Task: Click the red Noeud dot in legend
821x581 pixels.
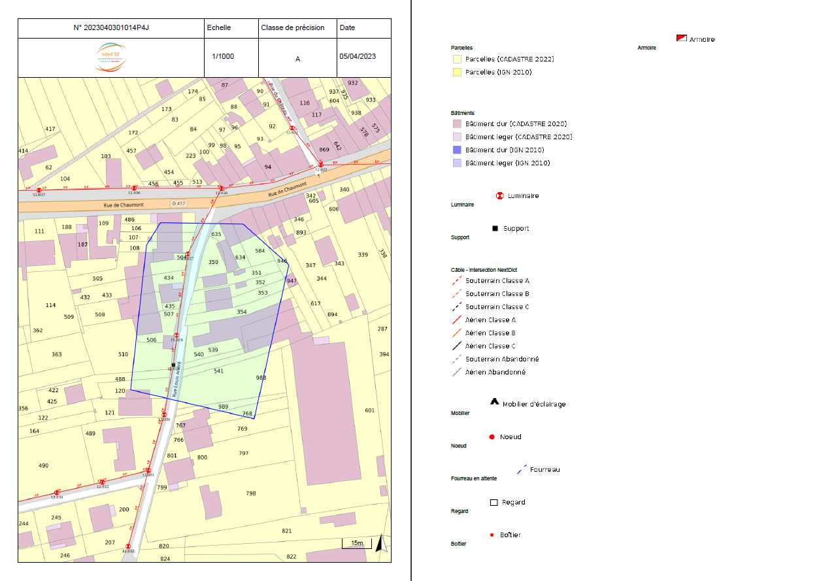Action: click(x=492, y=437)
